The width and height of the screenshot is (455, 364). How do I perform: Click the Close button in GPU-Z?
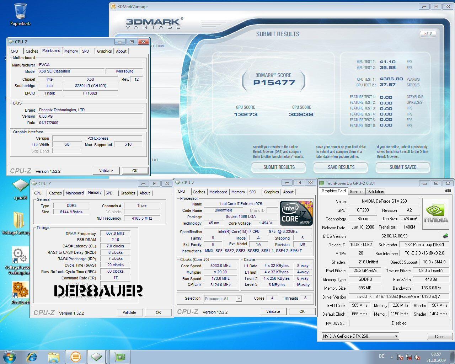(x=440, y=336)
